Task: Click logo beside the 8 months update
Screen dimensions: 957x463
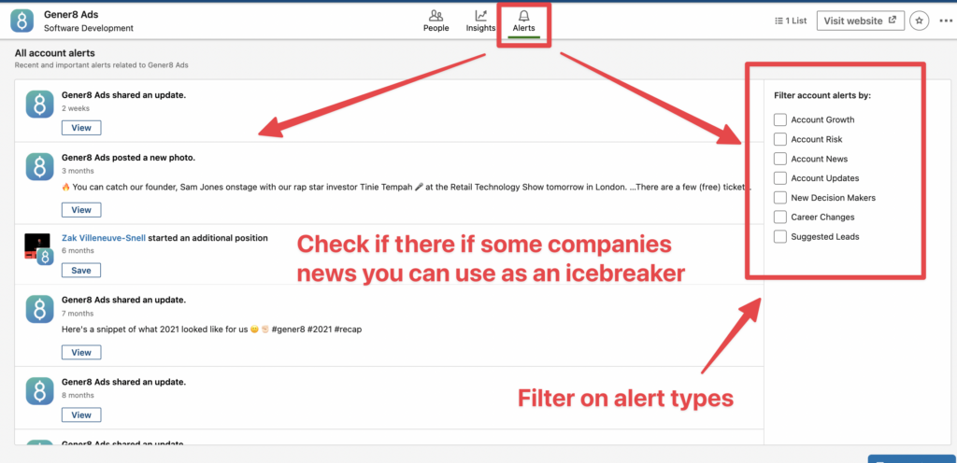Action: [39, 391]
